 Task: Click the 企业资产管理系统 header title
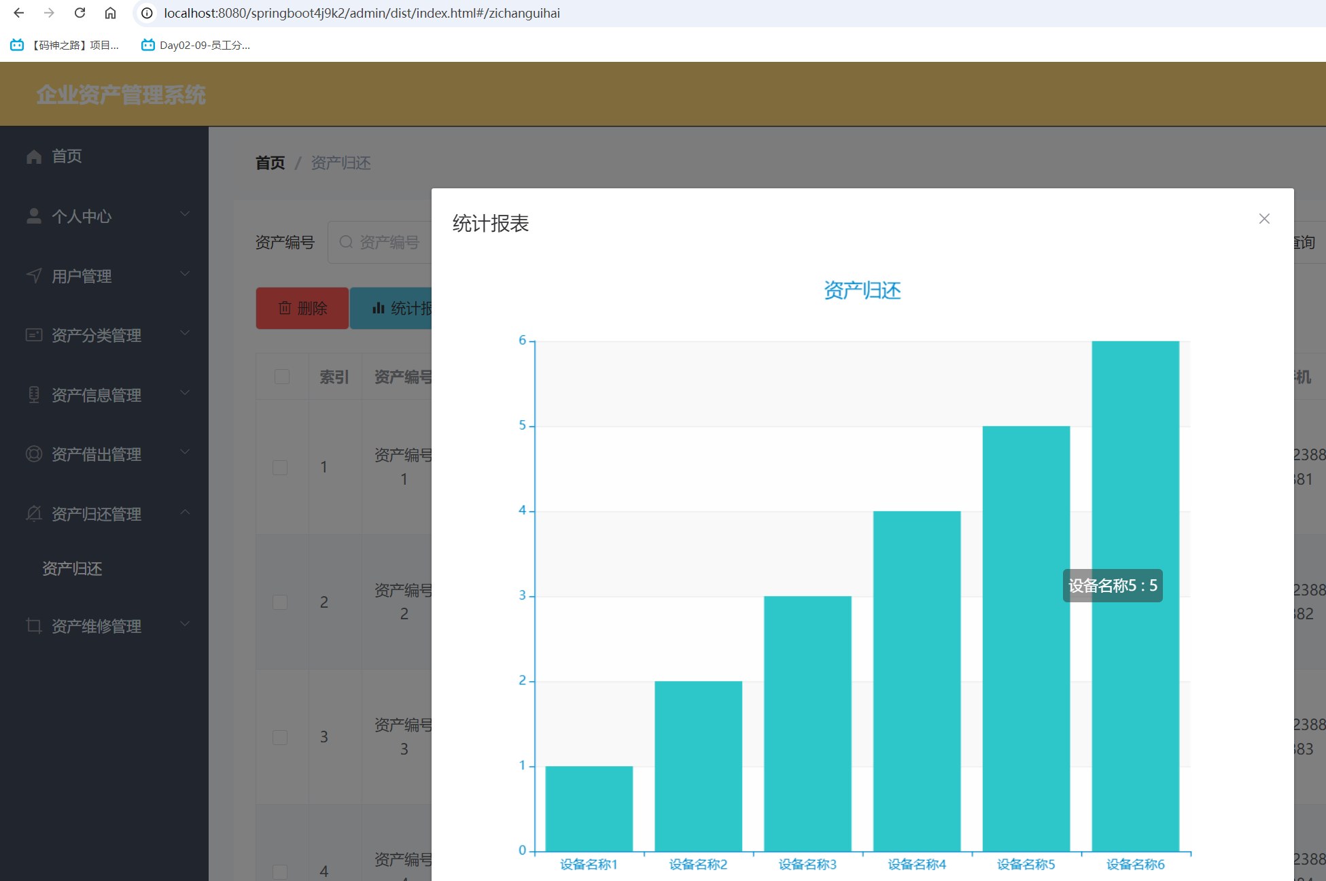121,94
